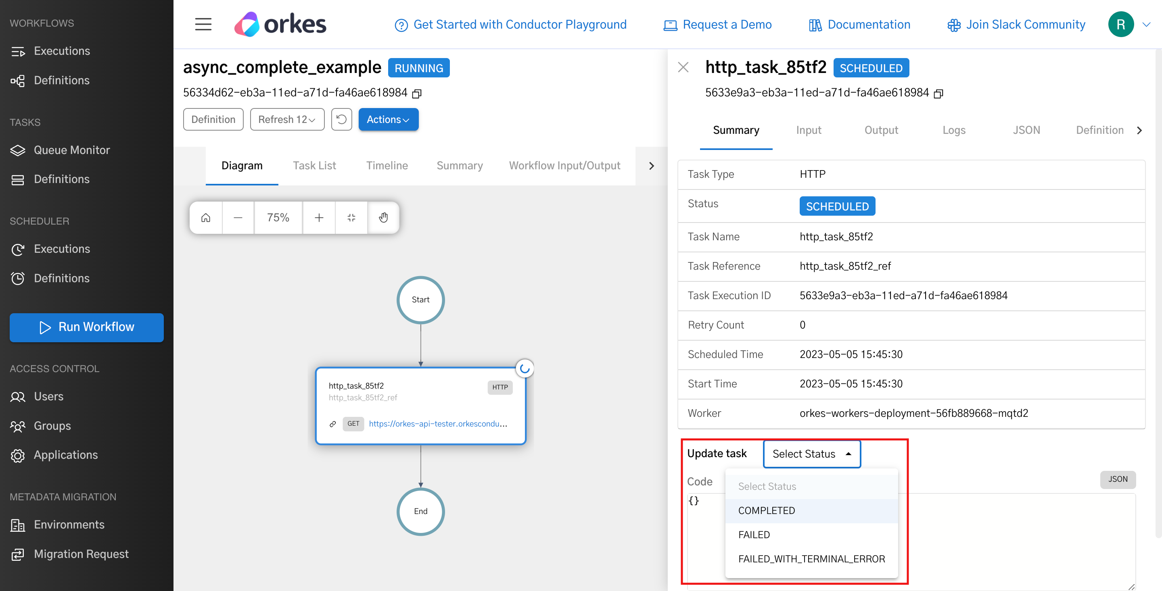Expand the Refresh interval dropdown
This screenshot has height=591, width=1162.
click(287, 119)
